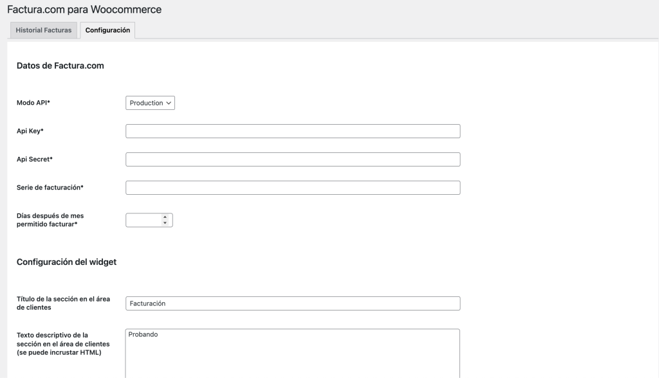Click the Serie de facturación field
Viewport: 659px width, 378px height.
[293, 188]
